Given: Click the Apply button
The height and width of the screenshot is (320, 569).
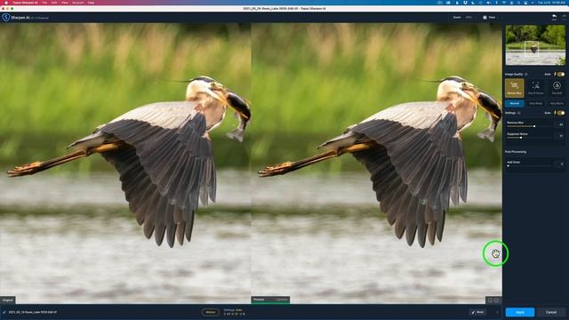Looking at the screenshot, I should point(519,312).
